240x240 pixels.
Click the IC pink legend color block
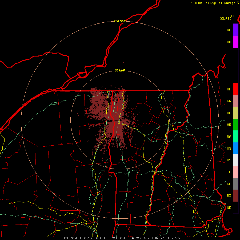(235, 172)
